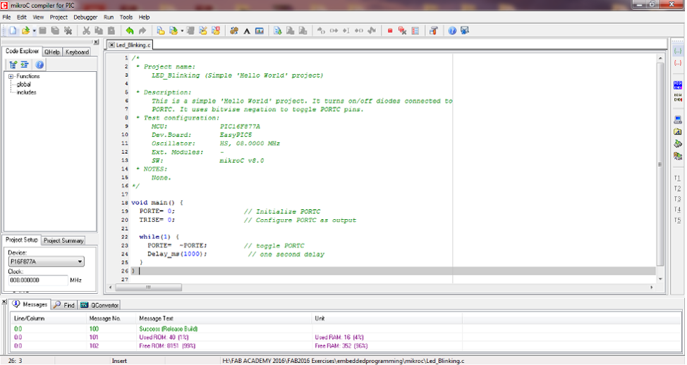Open the View menu
687x365 pixels.
[38, 17]
